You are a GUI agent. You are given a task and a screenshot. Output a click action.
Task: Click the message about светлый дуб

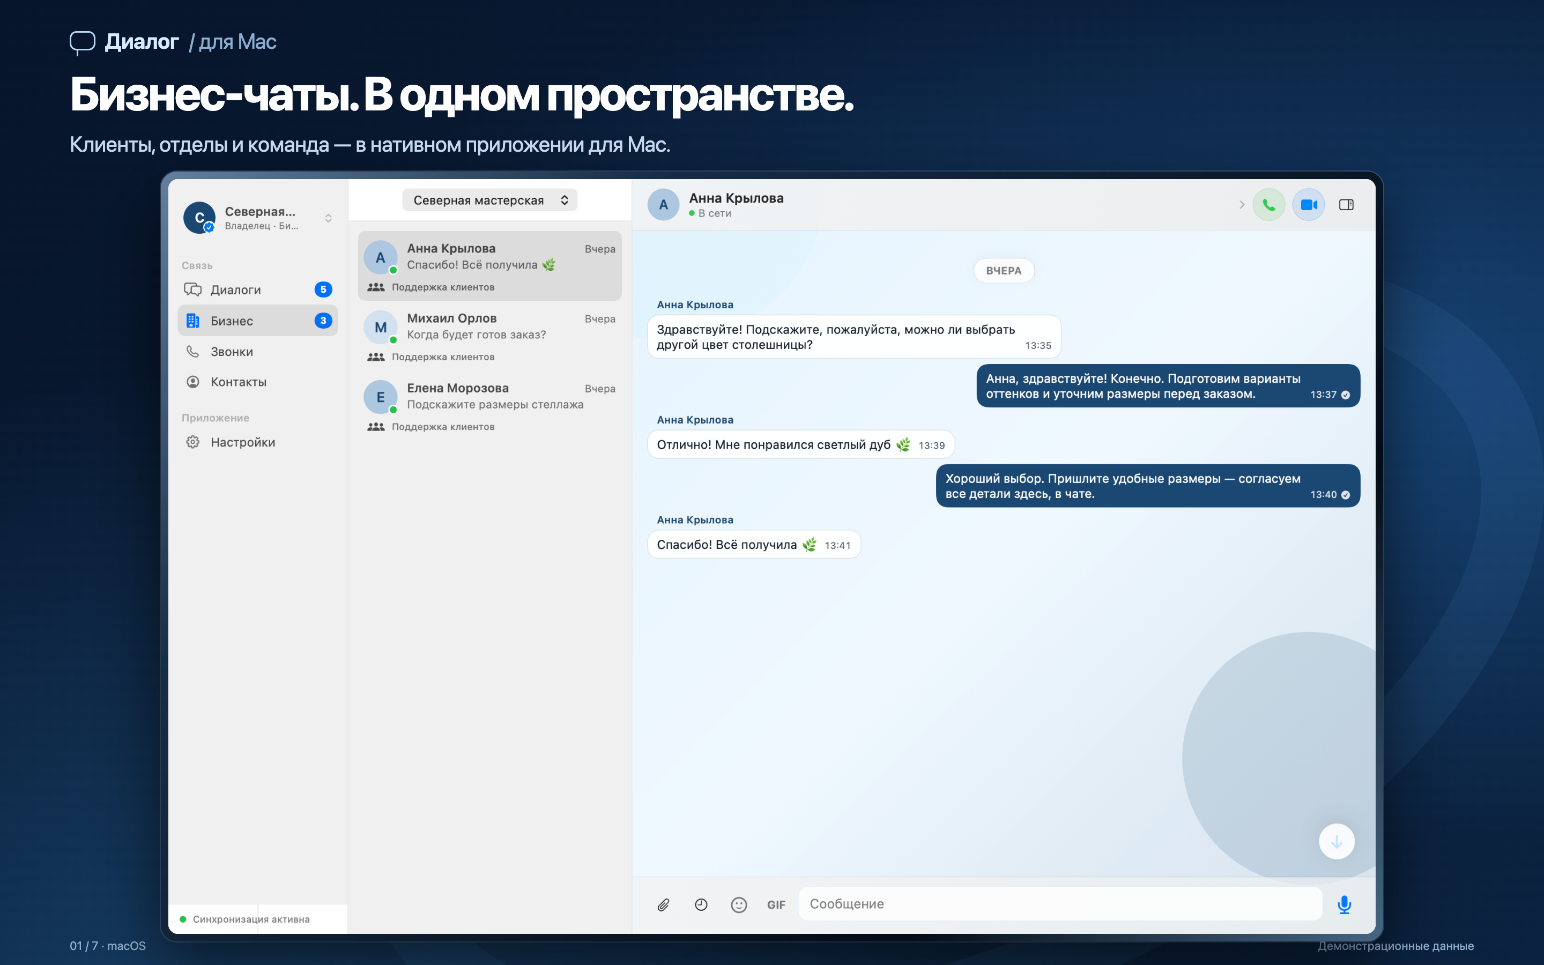pyautogui.click(x=801, y=445)
